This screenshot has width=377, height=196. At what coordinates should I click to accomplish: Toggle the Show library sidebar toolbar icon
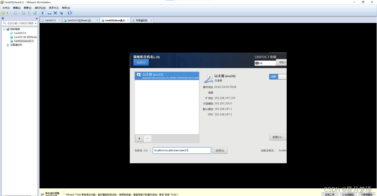(44, 13)
